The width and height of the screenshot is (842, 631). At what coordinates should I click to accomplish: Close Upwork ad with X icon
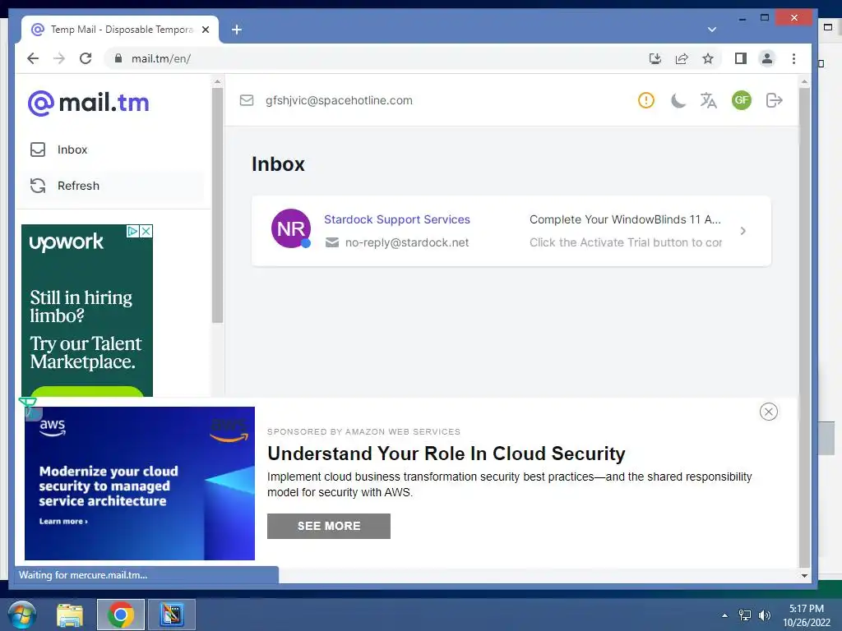(x=146, y=231)
